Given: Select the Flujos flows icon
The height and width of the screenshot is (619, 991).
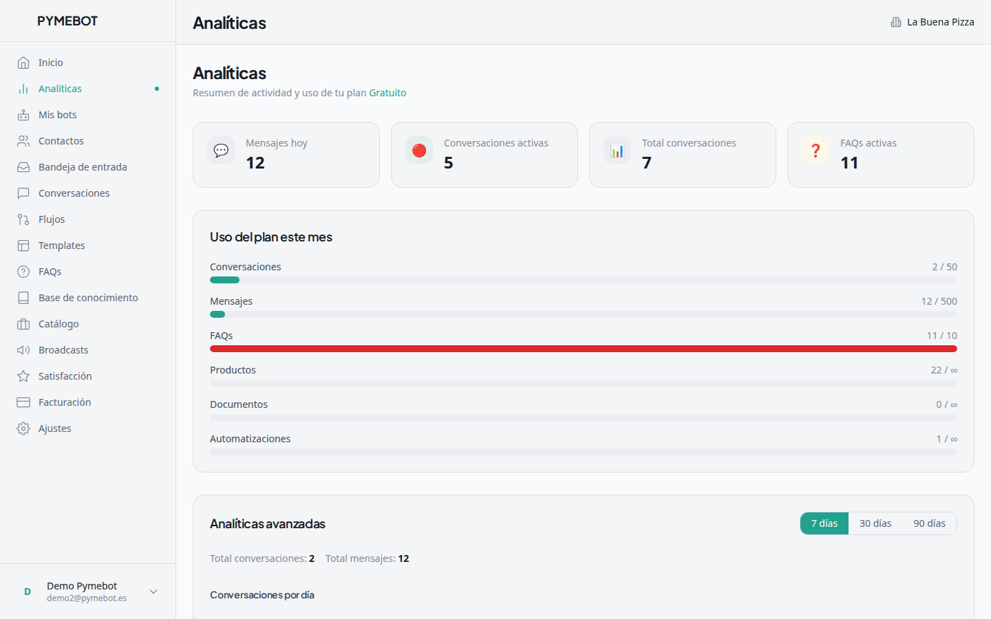Looking at the screenshot, I should pos(24,219).
